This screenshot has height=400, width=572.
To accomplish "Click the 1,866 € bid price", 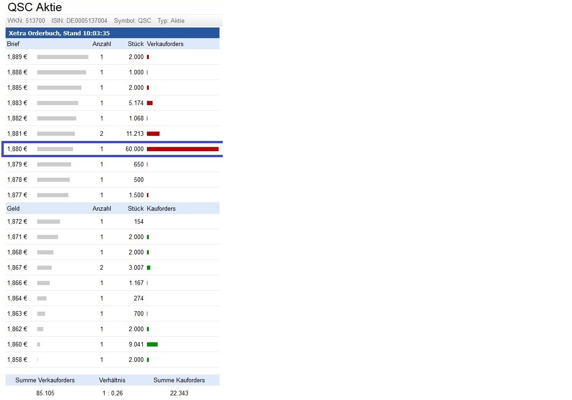I will 17,283.
